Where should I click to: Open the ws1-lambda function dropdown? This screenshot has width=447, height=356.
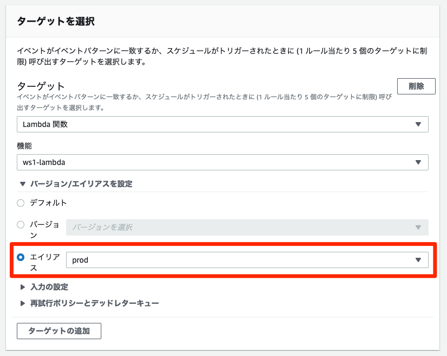(x=222, y=162)
